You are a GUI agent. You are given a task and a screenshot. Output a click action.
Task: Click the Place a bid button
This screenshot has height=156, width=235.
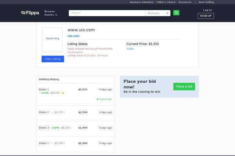[184, 87]
